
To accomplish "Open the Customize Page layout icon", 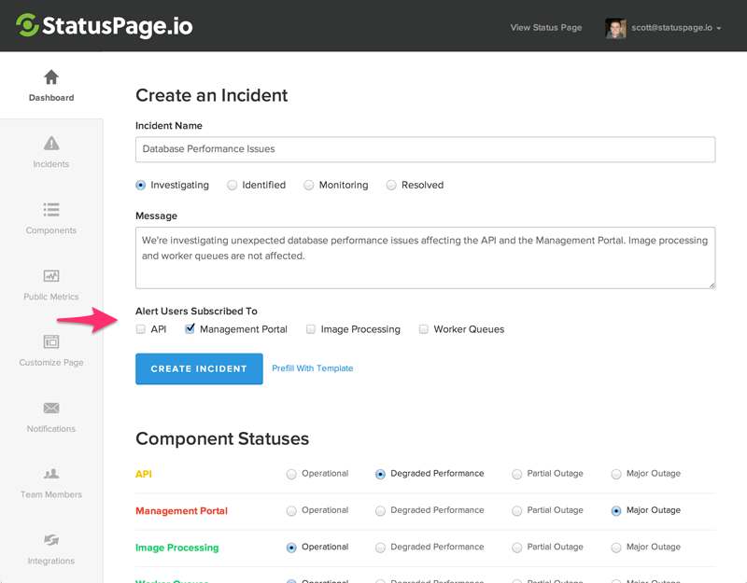I will (x=51, y=341).
